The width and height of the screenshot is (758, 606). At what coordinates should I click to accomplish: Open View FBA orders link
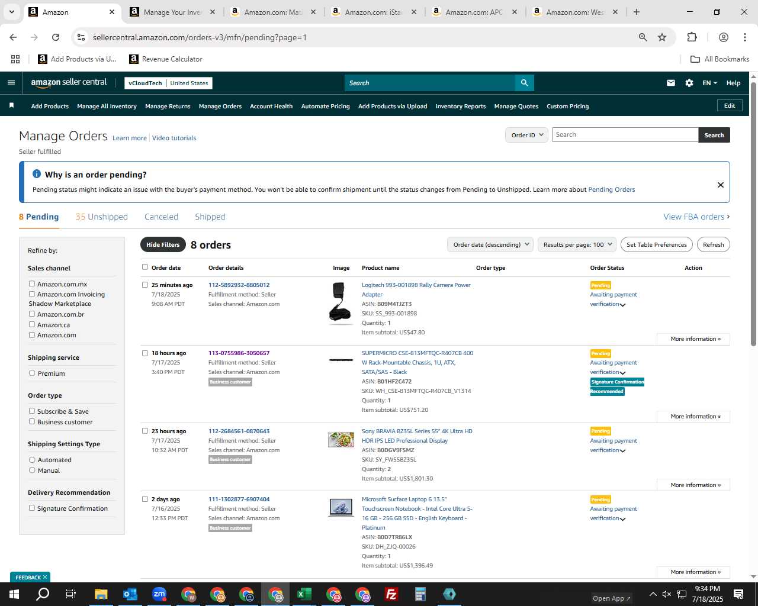(x=696, y=217)
